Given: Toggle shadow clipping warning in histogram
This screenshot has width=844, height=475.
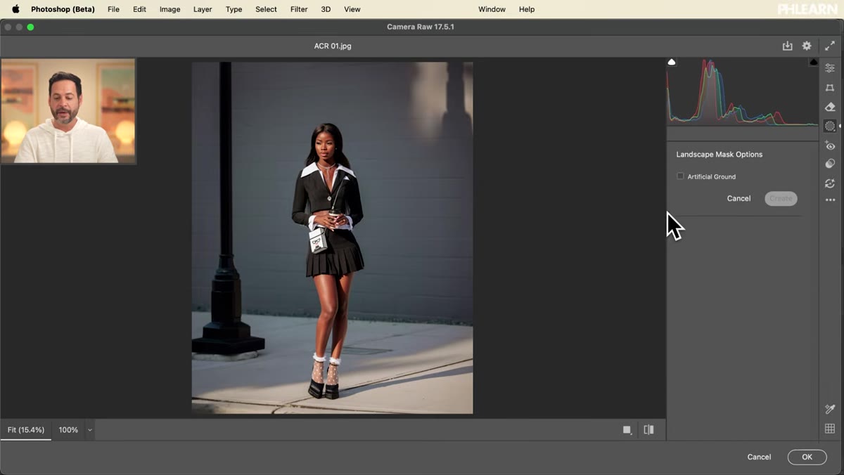Looking at the screenshot, I should coord(672,62).
